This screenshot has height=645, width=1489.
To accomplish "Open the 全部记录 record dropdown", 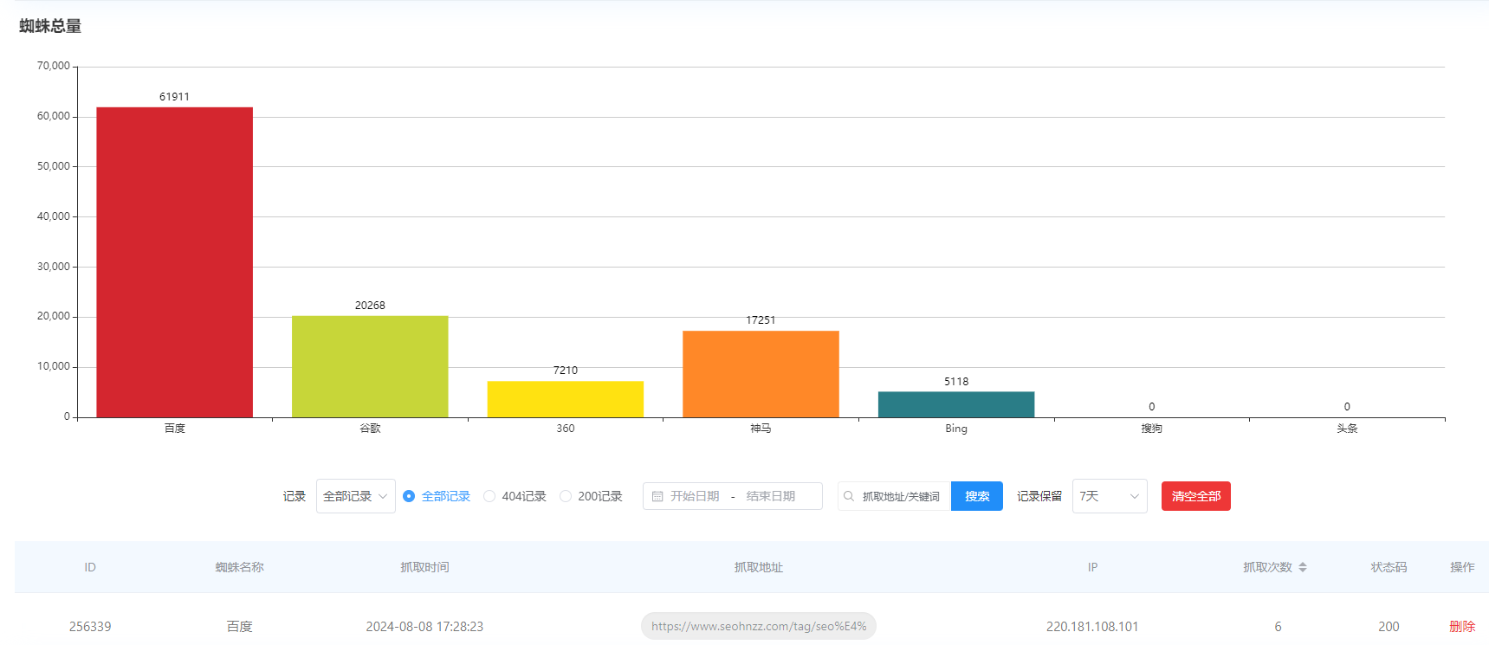I will click(x=356, y=496).
